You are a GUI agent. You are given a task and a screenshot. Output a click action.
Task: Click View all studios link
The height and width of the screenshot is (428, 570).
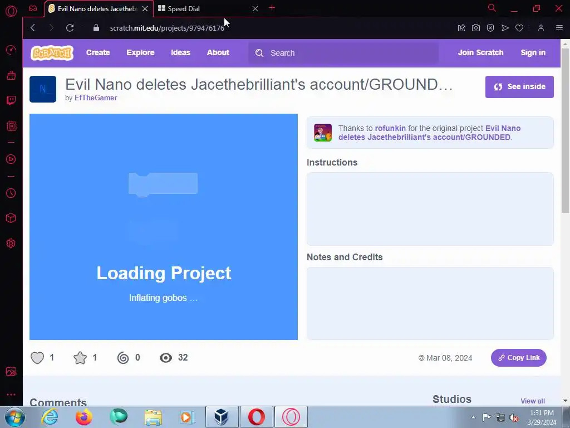pyautogui.click(x=533, y=401)
